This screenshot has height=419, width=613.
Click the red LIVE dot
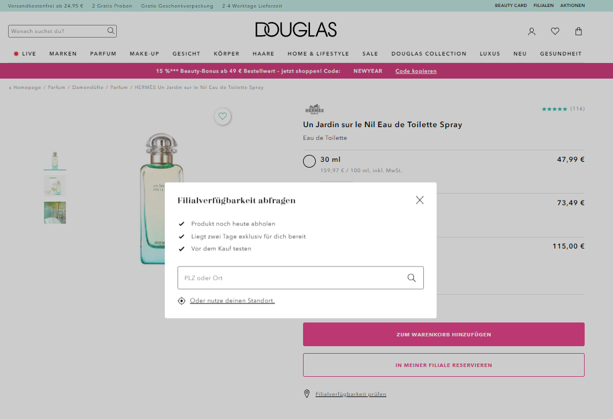tap(16, 54)
